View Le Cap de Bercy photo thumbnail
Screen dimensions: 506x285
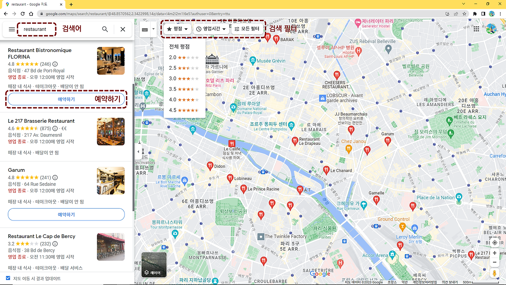(111, 247)
